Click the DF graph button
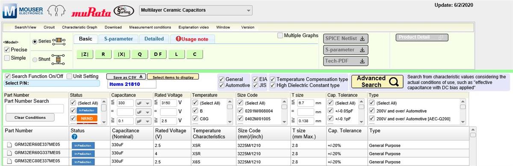The image size is (513, 166). click(158, 54)
